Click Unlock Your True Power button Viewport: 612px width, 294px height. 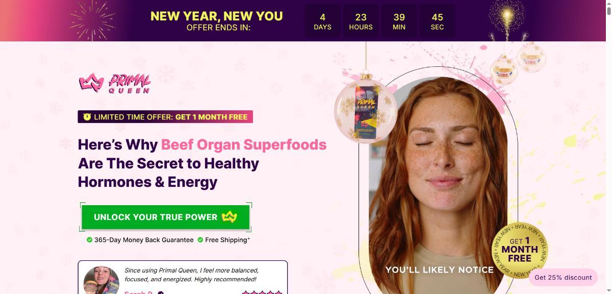tap(166, 217)
